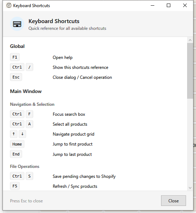This screenshot has height=213, width=196.
Task: Click 'Show this shortcuts reference' text
Action: 81,67
